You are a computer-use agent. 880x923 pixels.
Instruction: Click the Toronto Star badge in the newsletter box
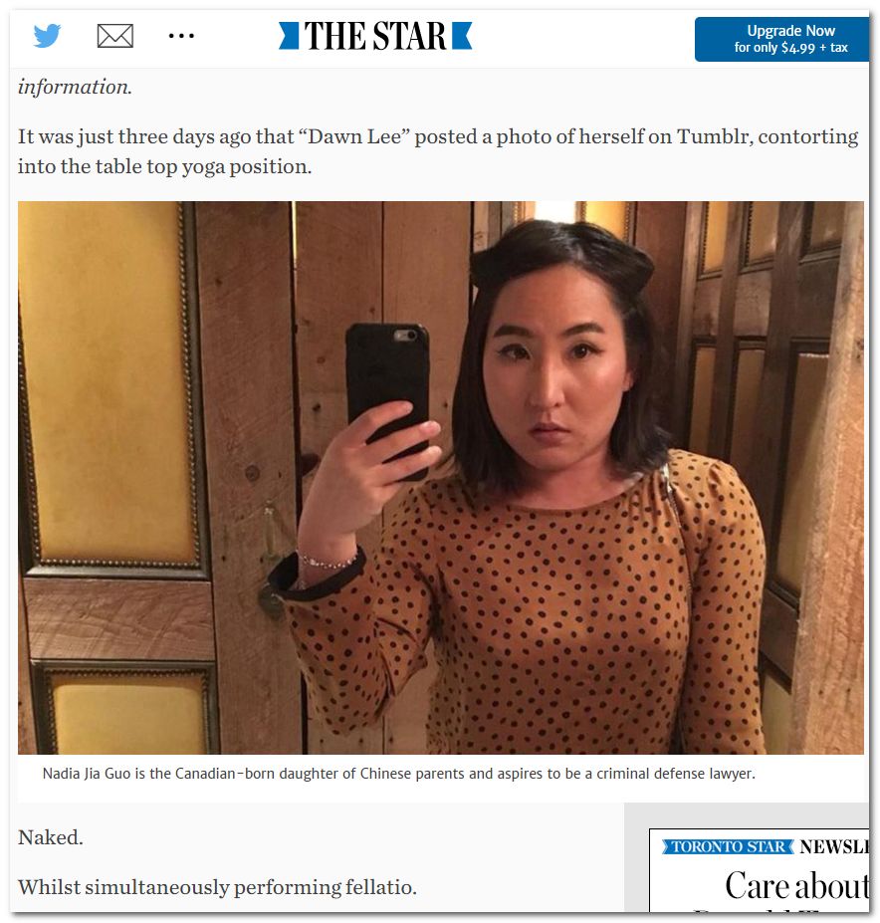[728, 846]
